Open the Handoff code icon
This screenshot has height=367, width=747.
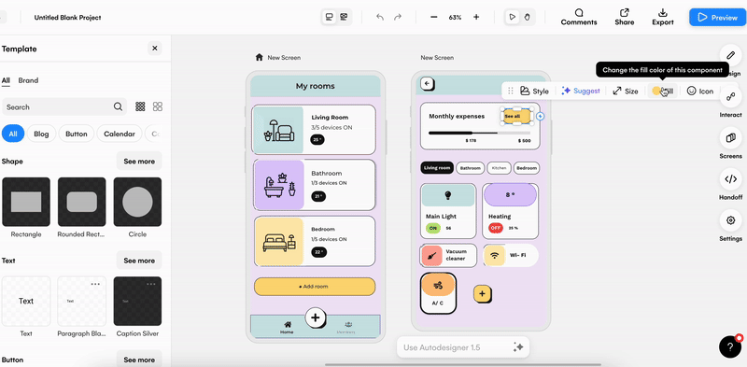pyautogui.click(x=730, y=179)
